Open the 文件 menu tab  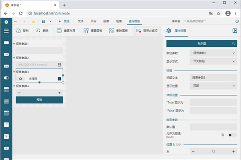(x=80, y=21)
